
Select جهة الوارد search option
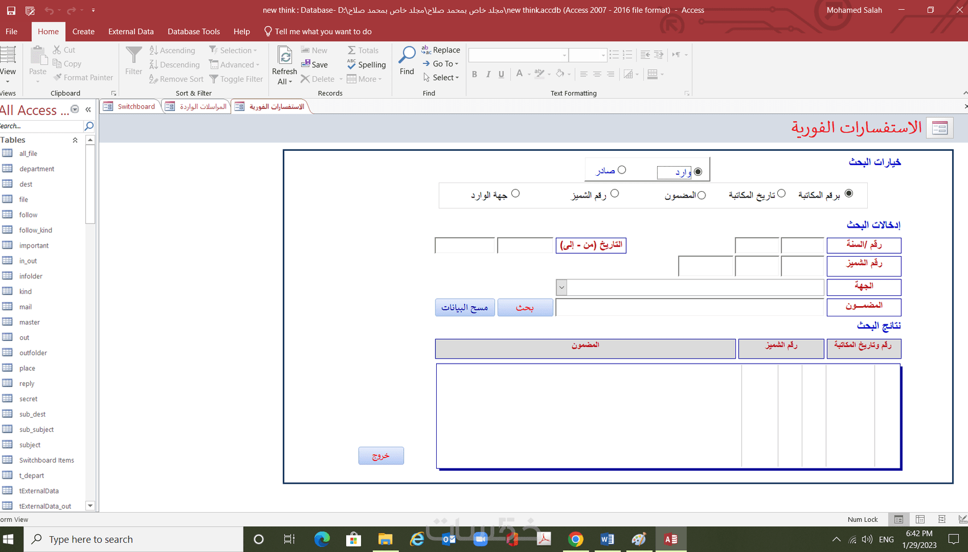[515, 193]
